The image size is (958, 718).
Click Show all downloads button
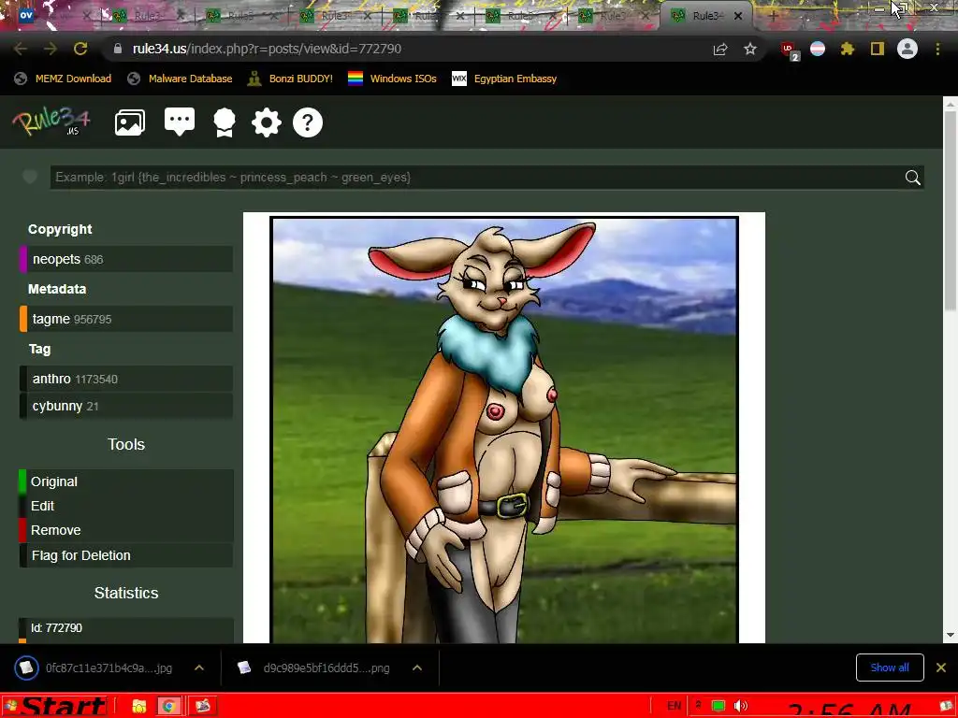(890, 668)
